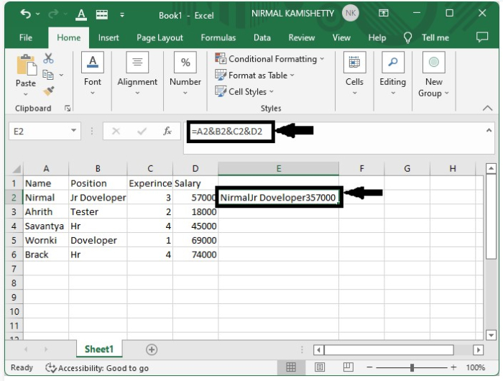
Task: Select cell E2 with concatenated text
Action: [x=278, y=198]
